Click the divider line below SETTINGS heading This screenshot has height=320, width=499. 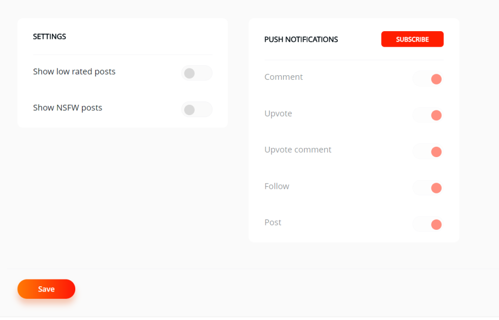[123, 54]
